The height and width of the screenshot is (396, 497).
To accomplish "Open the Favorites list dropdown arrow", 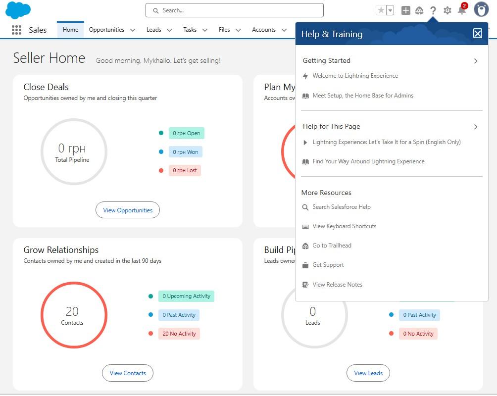I will [390, 10].
